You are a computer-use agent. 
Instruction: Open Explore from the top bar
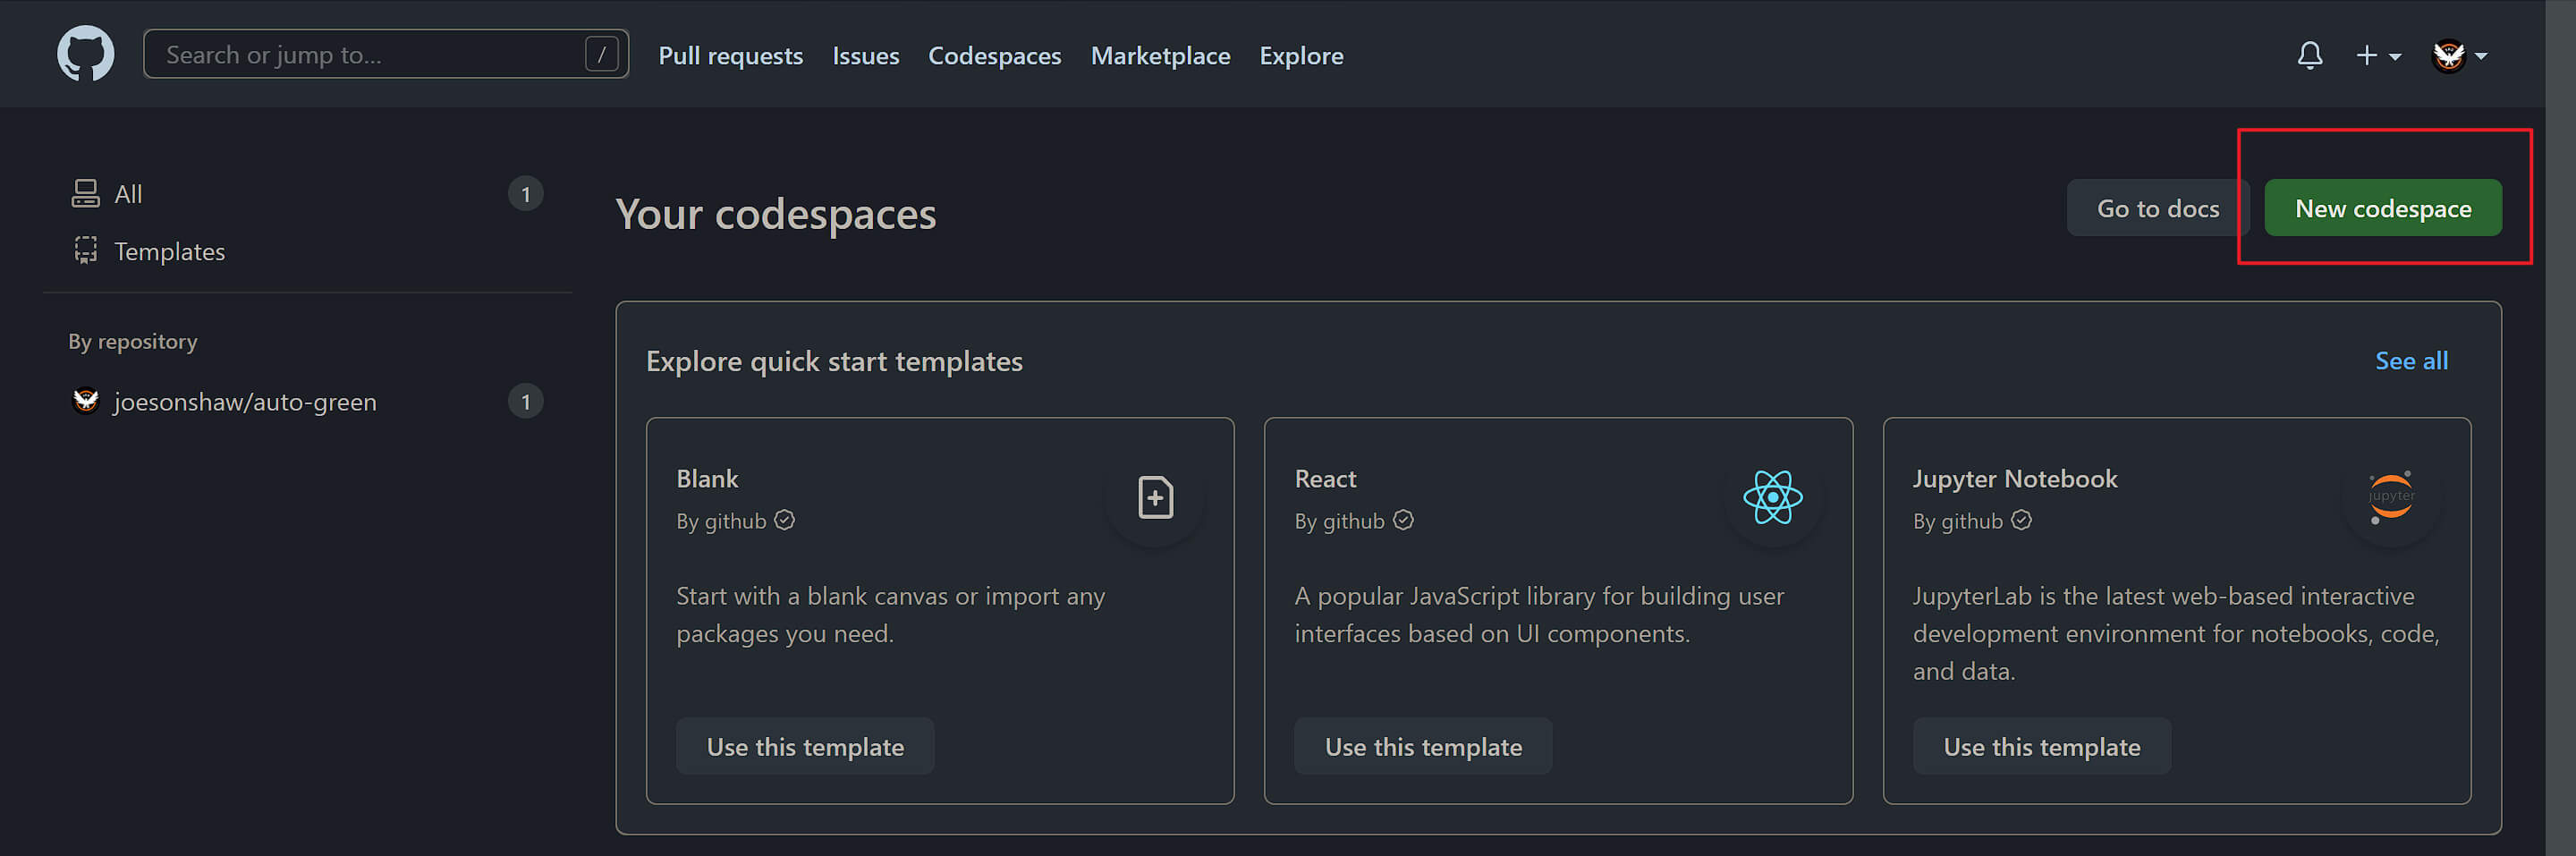click(1301, 55)
